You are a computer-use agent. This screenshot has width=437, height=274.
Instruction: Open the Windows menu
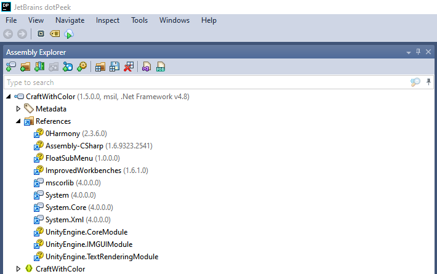pos(174,20)
